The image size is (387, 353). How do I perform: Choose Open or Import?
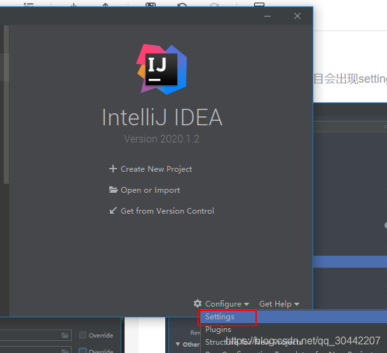point(144,190)
